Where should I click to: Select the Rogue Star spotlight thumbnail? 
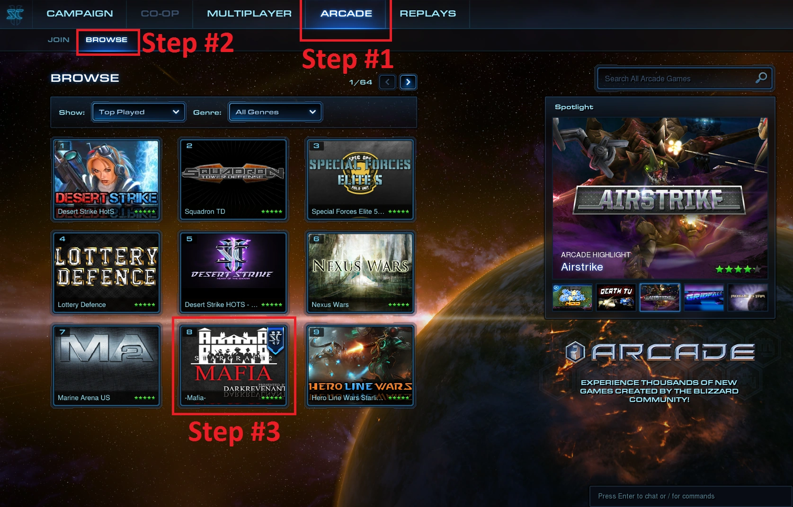[x=748, y=297]
